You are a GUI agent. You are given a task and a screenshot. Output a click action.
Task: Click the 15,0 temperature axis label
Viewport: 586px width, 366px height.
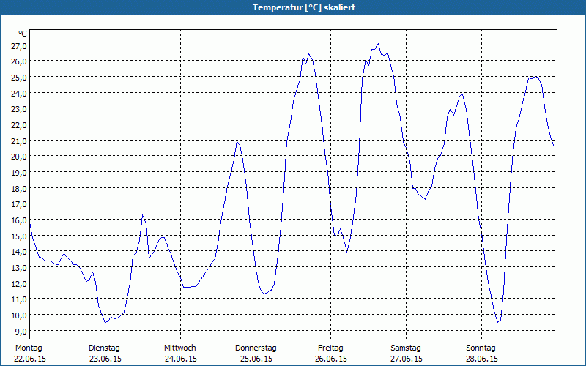tap(18, 236)
